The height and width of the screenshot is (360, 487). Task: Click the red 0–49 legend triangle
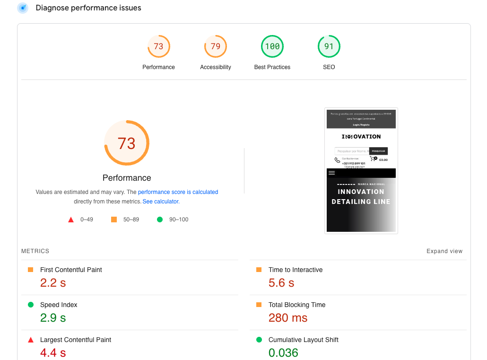pos(71,220)
